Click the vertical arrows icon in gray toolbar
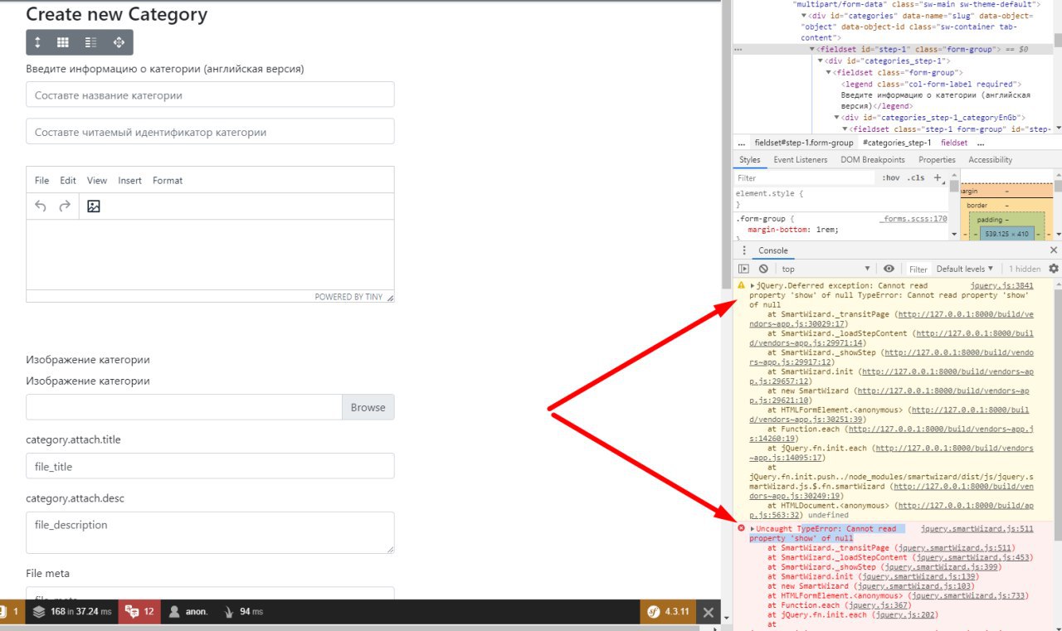Screen dimensions: 1062x631 (x=38, y=42)
